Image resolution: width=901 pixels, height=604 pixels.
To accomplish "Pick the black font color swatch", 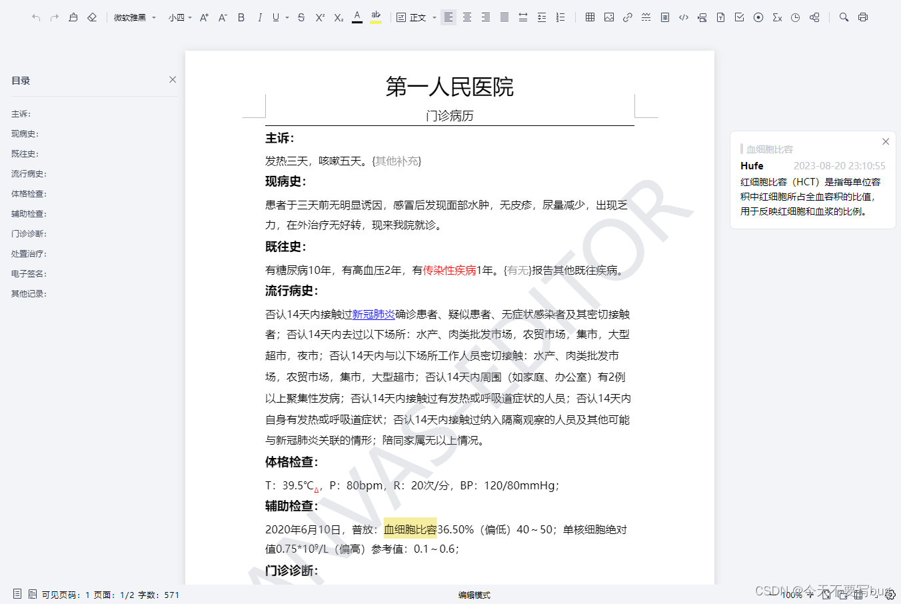I will pyautogui.click(x=357, y=17).
